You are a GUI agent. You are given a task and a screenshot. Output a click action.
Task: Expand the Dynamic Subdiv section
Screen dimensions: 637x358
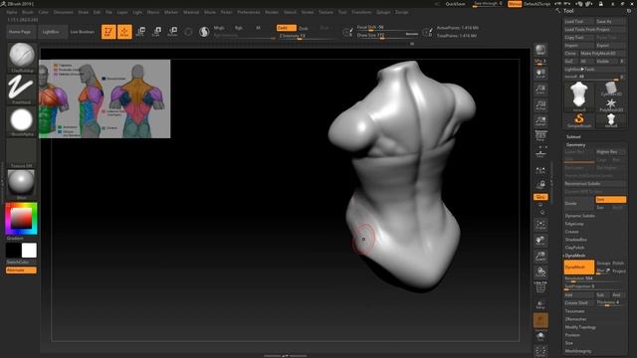click(x=579, y=216)
